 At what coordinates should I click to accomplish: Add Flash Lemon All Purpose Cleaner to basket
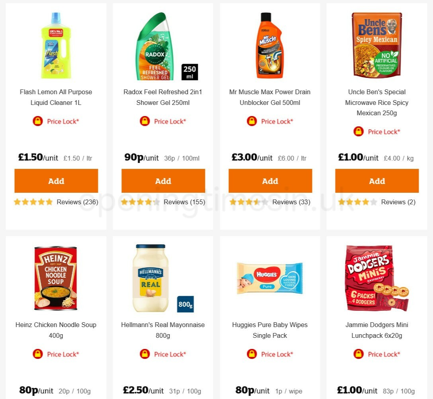pyautogui.click(x=56, y=181)
